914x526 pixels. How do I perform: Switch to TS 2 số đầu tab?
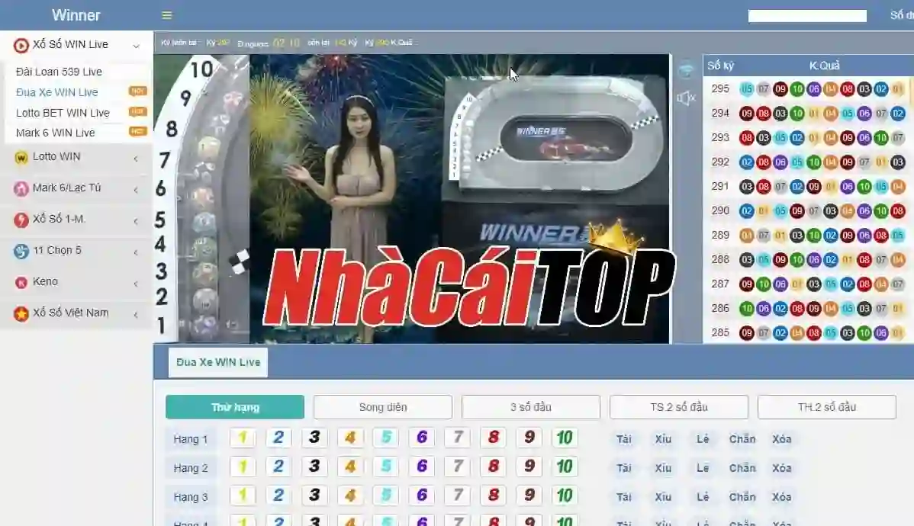[x=679, y=407]
